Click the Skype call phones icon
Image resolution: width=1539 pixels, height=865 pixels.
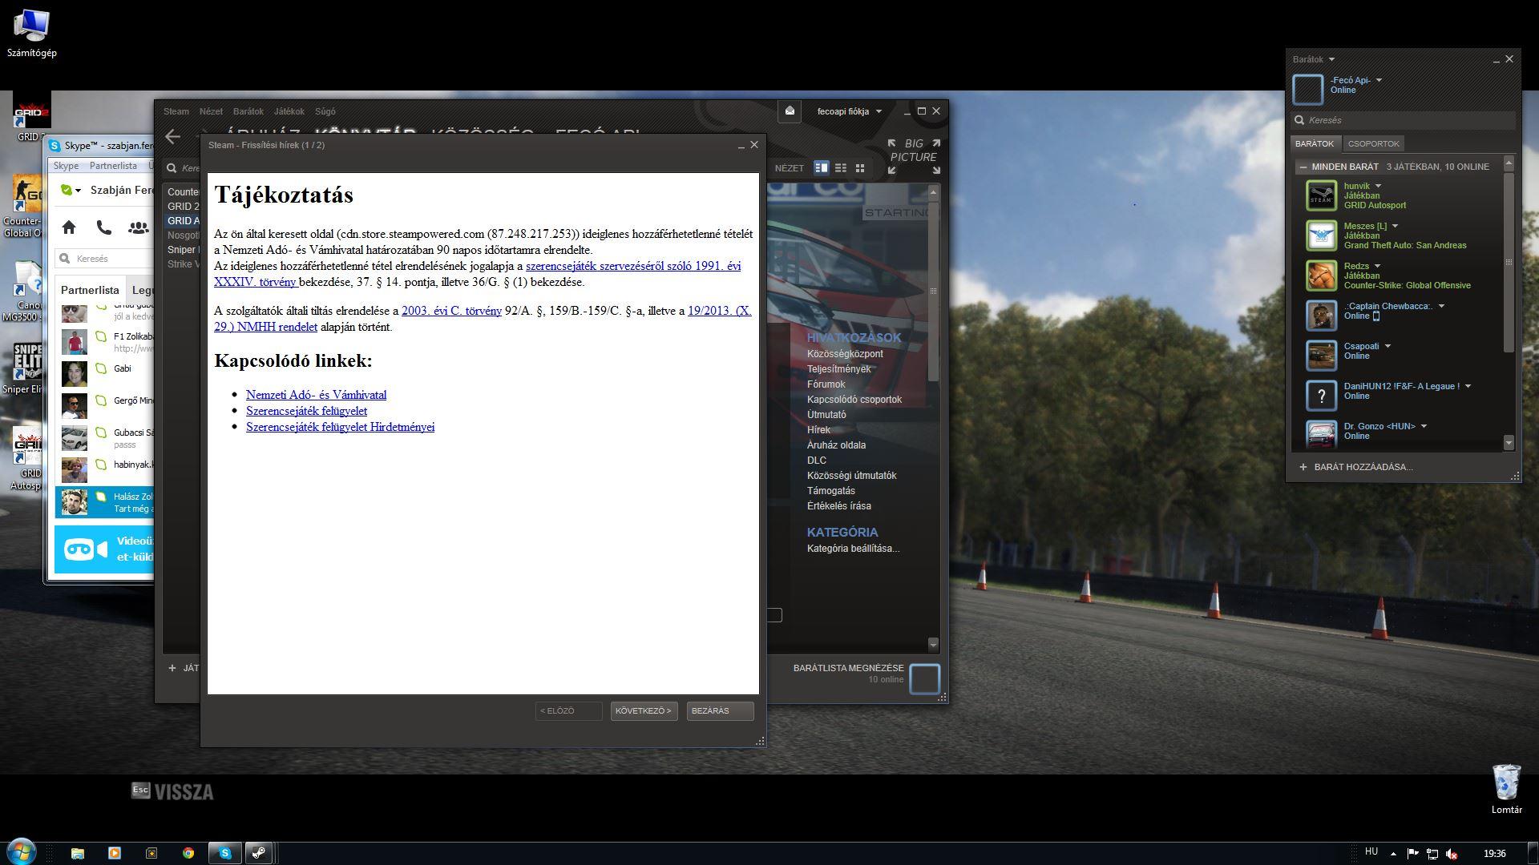pos(103,227)
